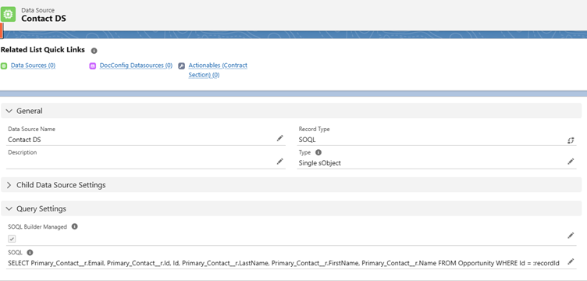Edit SOQL Builder Managed via pencil icon

point(571,236)
